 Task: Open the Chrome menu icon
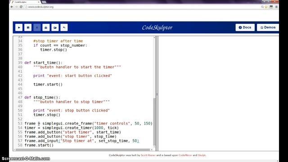click(276, 7)
